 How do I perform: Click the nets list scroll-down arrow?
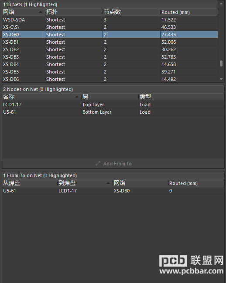click(221, 79)
